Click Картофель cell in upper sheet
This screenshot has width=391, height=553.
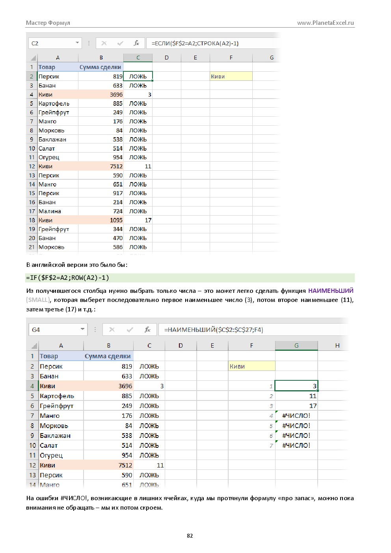58,104
